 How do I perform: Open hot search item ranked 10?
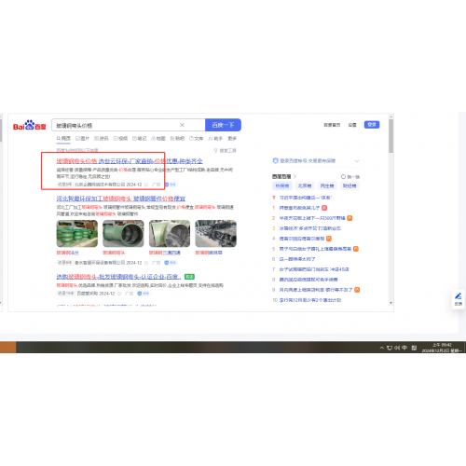(x=310, y=300)
